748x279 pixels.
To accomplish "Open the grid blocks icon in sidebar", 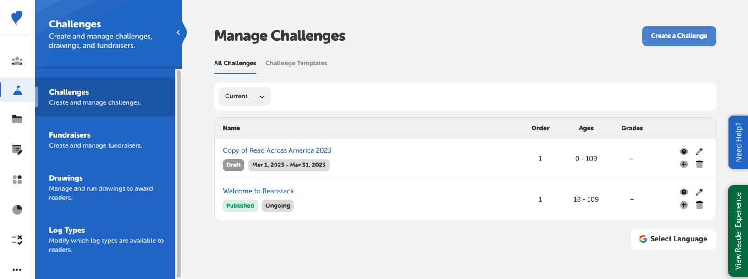I will click(17, 179).
